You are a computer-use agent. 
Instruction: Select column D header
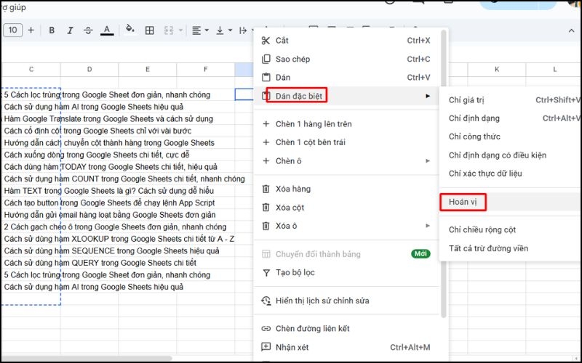pos(89,70)
